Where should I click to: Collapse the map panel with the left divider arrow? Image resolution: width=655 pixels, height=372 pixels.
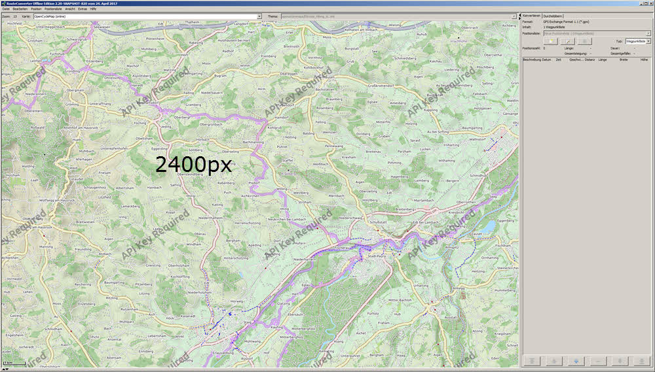[x=519, y=14]
